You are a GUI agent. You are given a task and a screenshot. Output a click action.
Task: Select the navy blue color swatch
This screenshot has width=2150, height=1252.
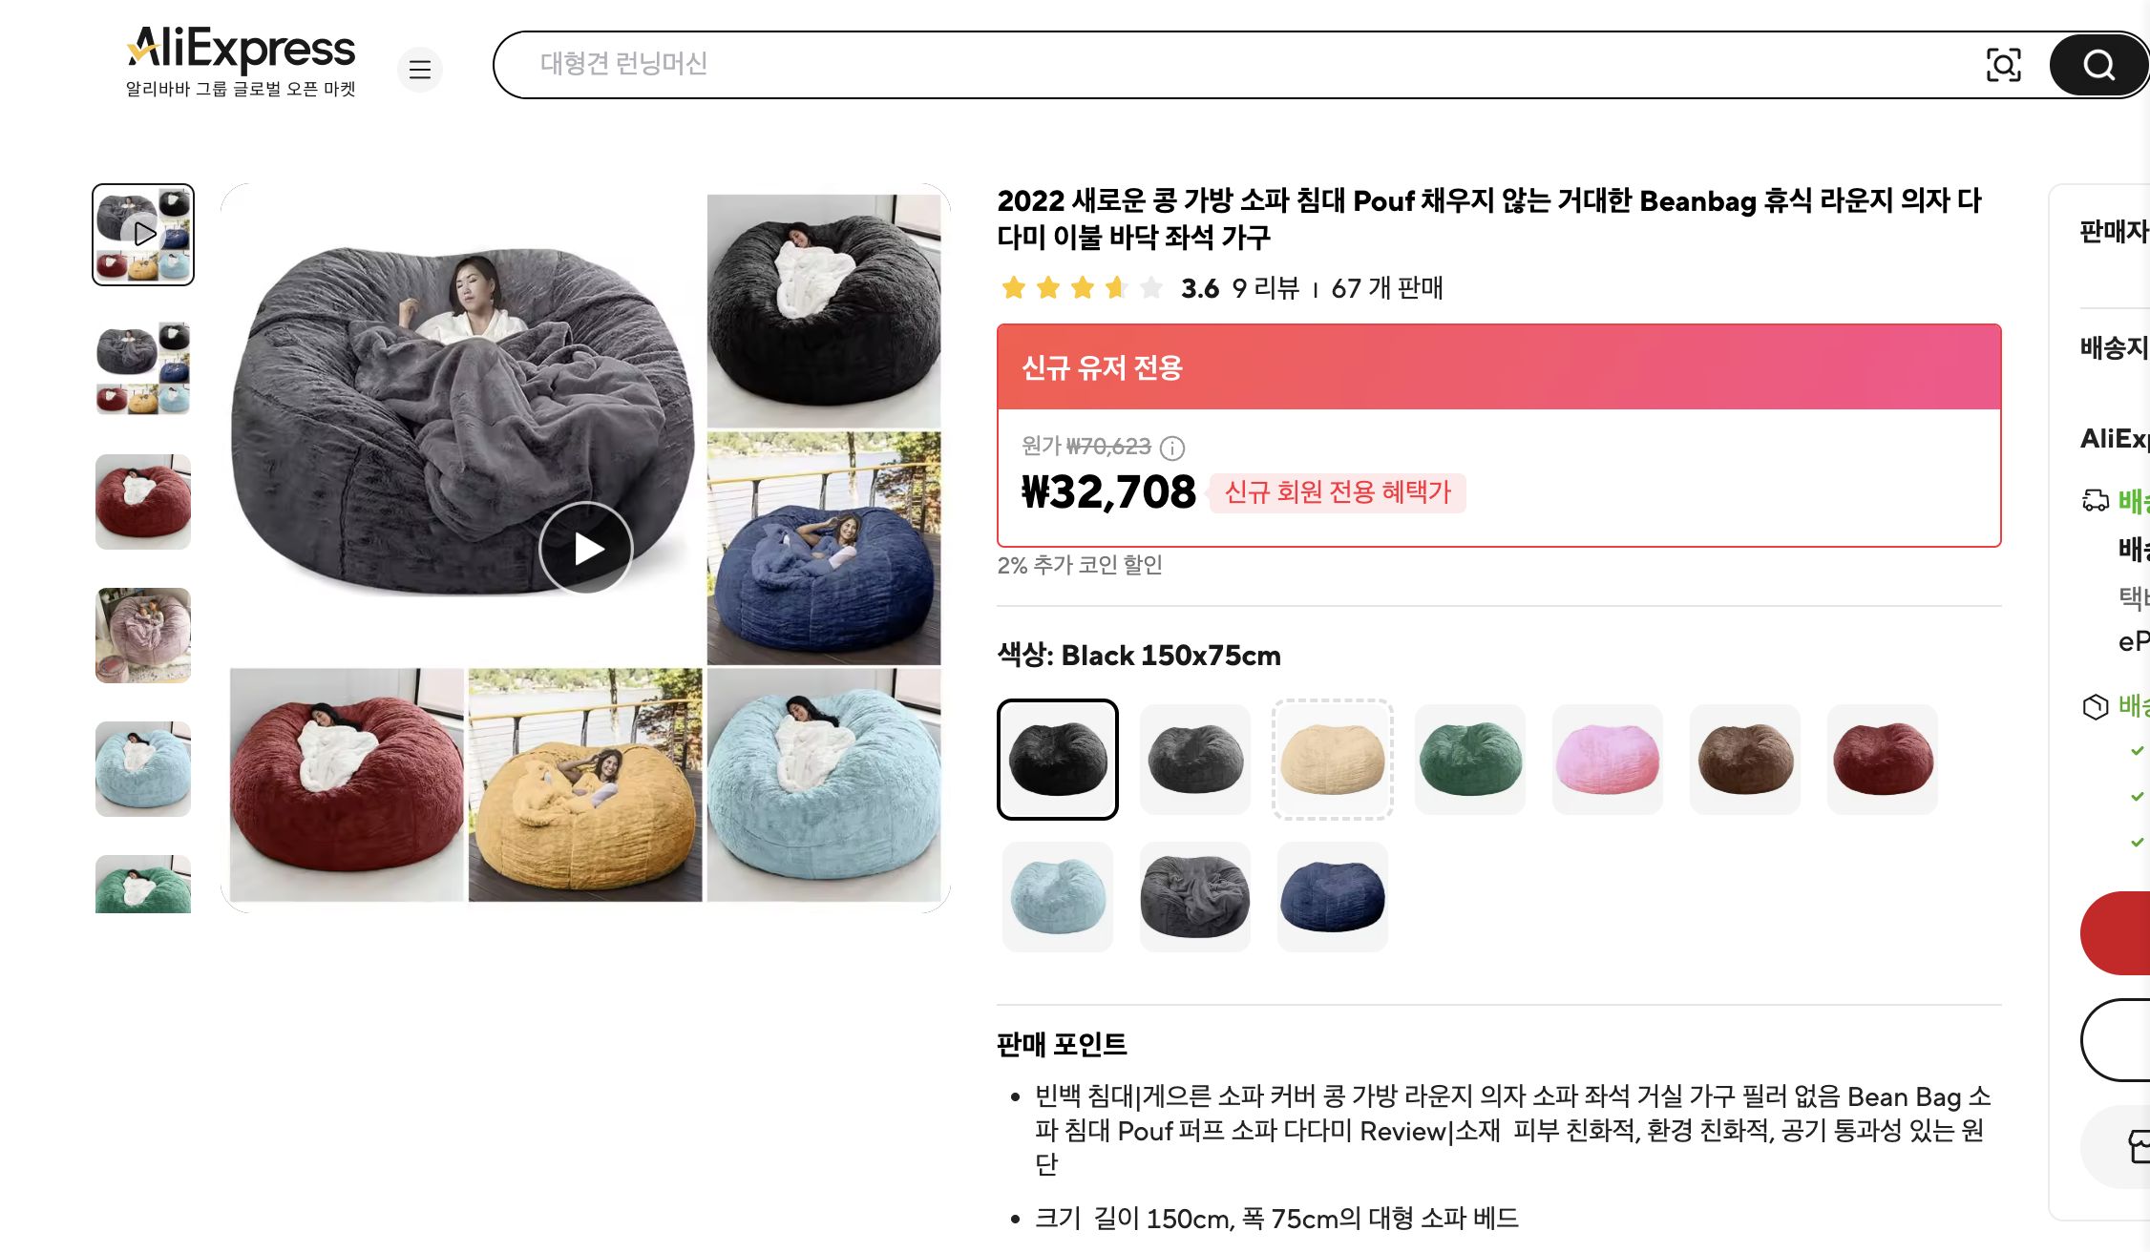pyautogui.click(x=1332, y=895)
